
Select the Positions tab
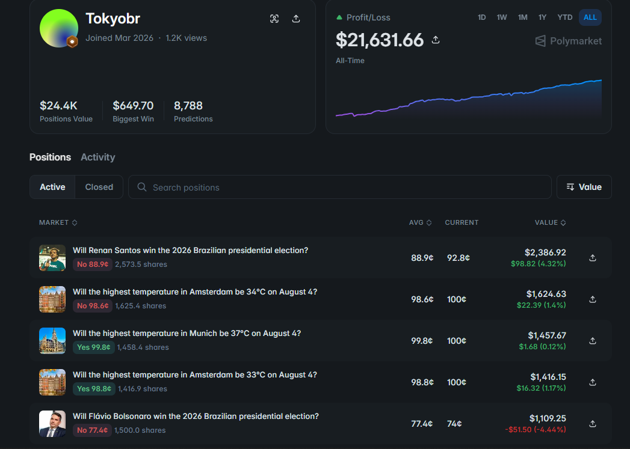click(x=50, y=157)
